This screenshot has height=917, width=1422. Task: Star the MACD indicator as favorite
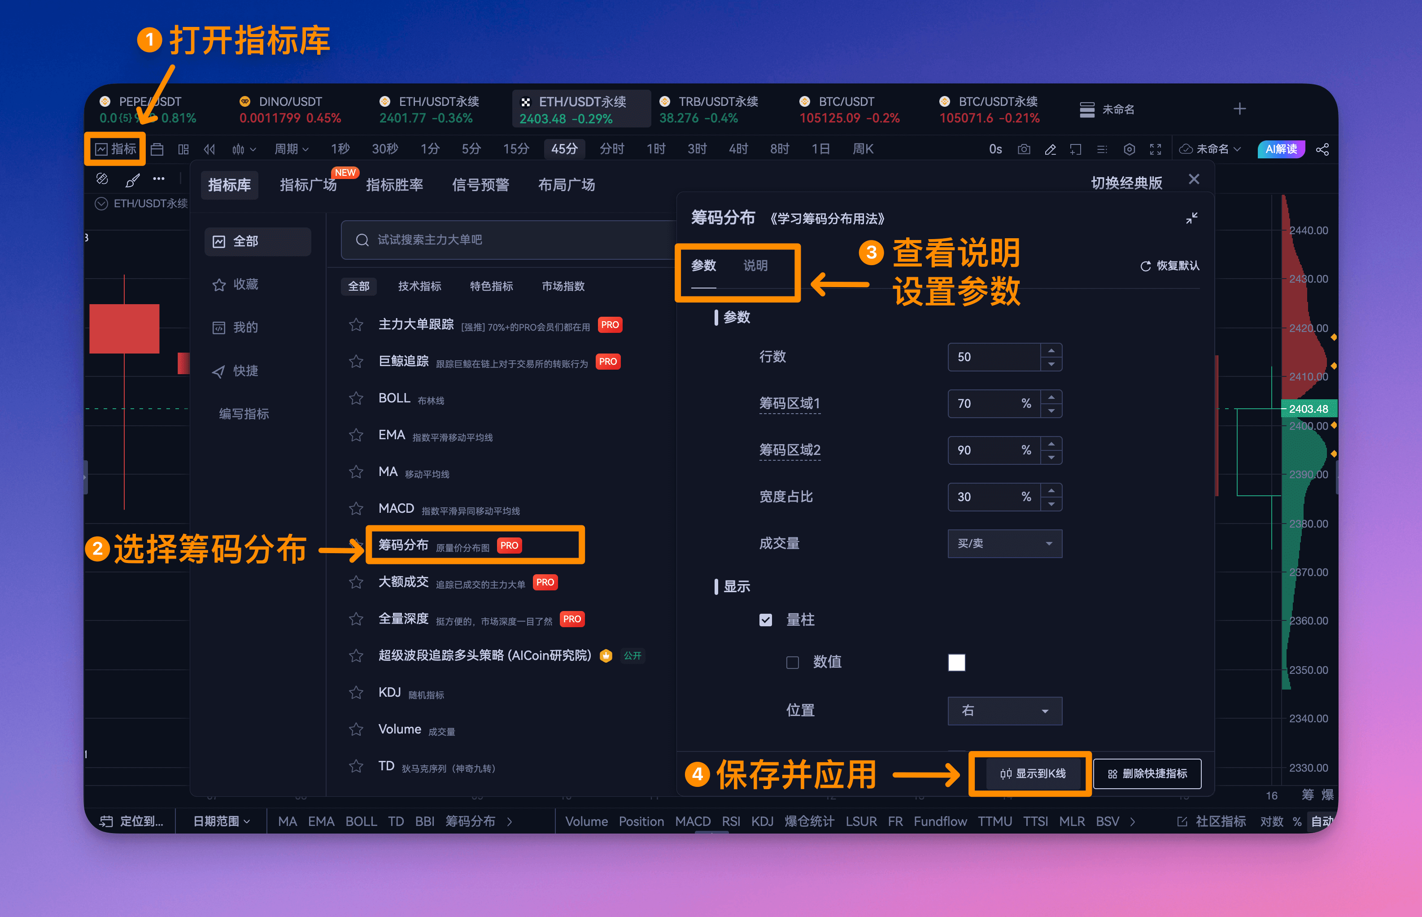click(x=356, y=508)
